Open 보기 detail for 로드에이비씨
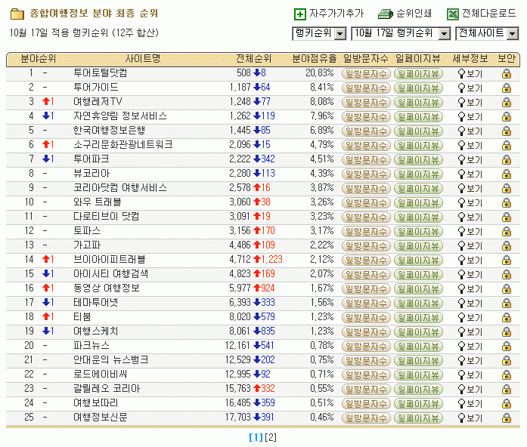 [x=470, y=375]
